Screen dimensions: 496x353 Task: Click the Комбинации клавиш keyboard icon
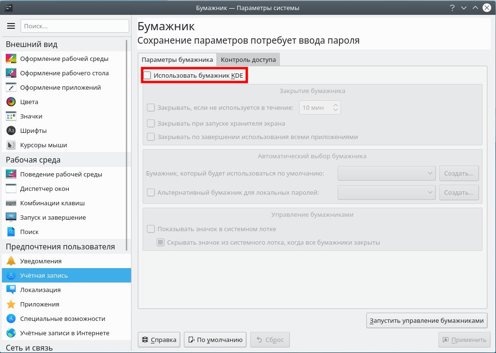click(11, 203)
